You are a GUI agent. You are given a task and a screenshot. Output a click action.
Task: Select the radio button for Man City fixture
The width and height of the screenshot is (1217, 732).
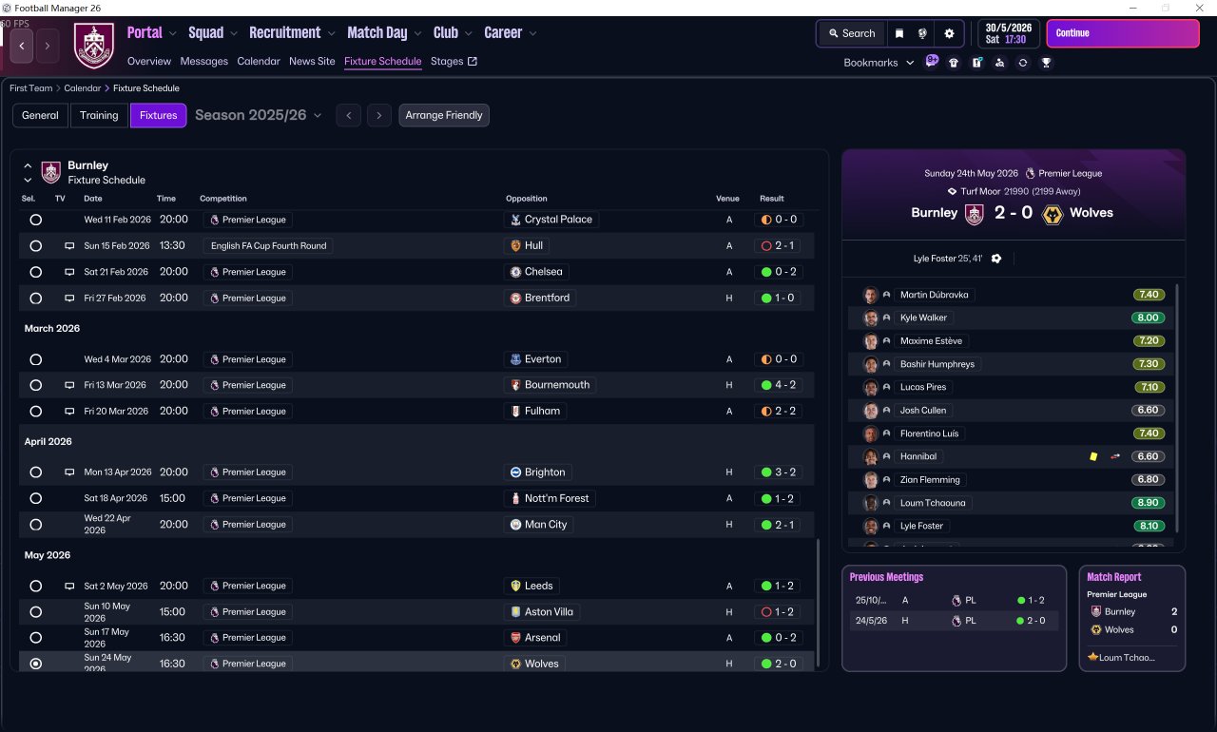pyautogui.click(x=36, y=525)
